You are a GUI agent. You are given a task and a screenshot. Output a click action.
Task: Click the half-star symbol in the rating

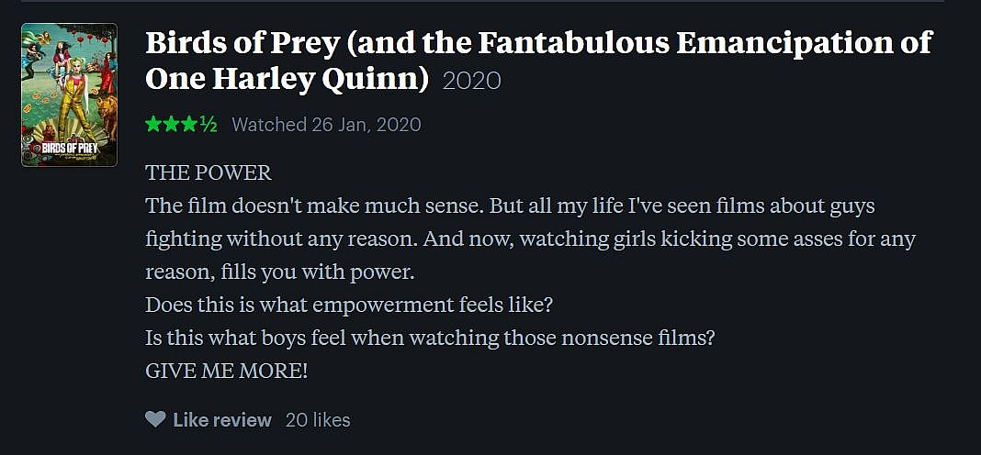(x=209, y=125)
